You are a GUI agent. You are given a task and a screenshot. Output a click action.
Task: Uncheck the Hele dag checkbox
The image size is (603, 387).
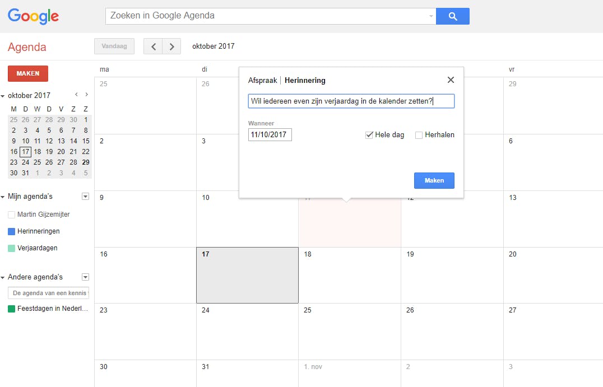369,135
